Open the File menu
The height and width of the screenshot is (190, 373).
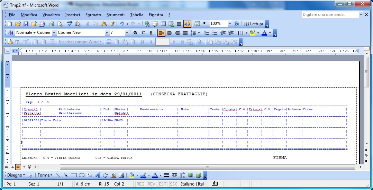(x=12, y=15)
